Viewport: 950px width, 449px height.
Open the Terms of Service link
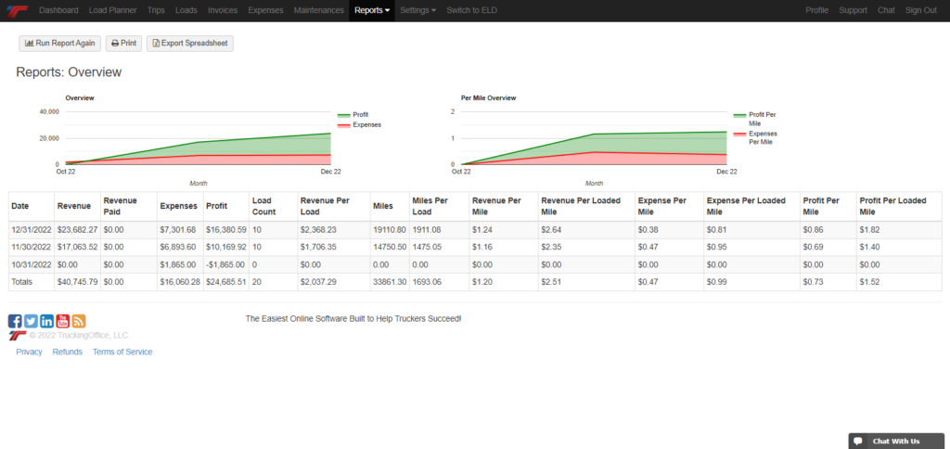coord(122,353)
